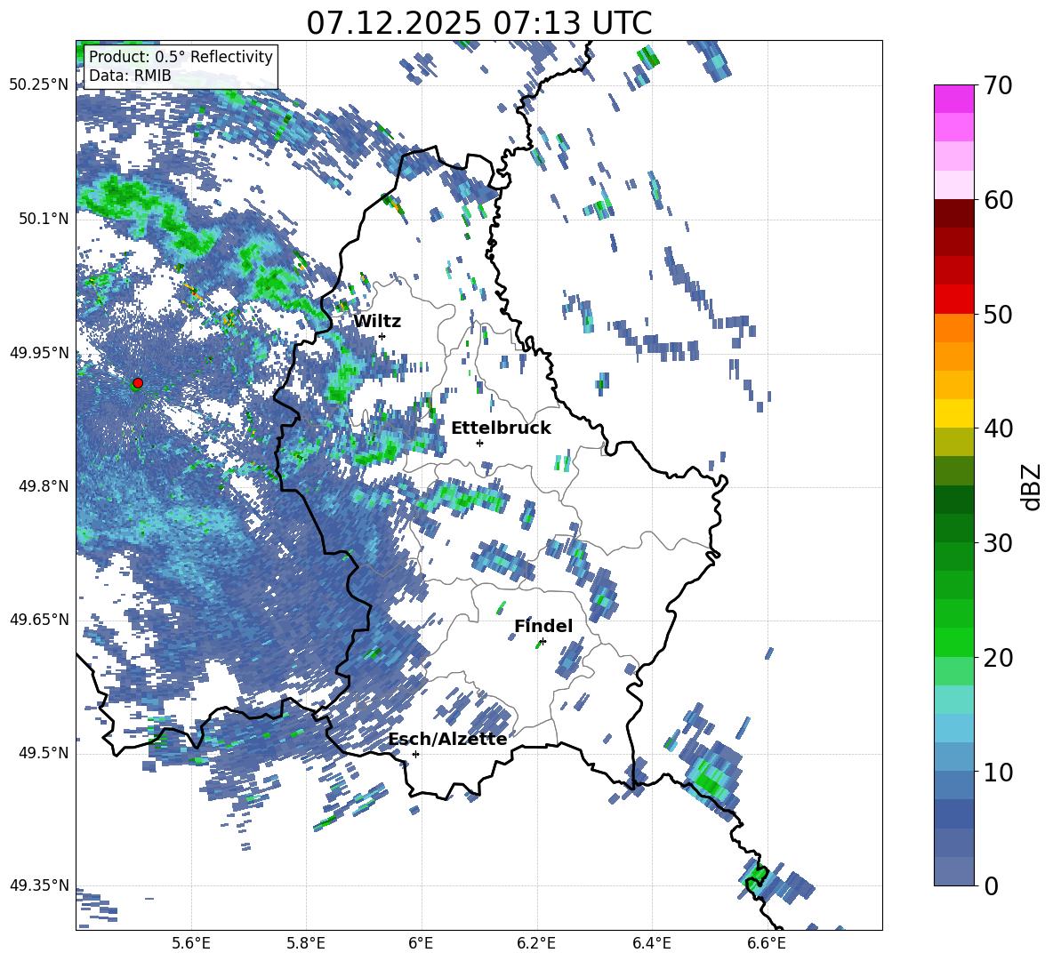The image size is (1053, 961).
Task: Click the Ettelbruck city label
Action: coord(501,428)
